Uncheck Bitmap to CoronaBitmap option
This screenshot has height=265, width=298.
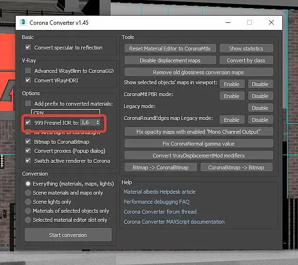pyautogui.click(x=28, y=141)
